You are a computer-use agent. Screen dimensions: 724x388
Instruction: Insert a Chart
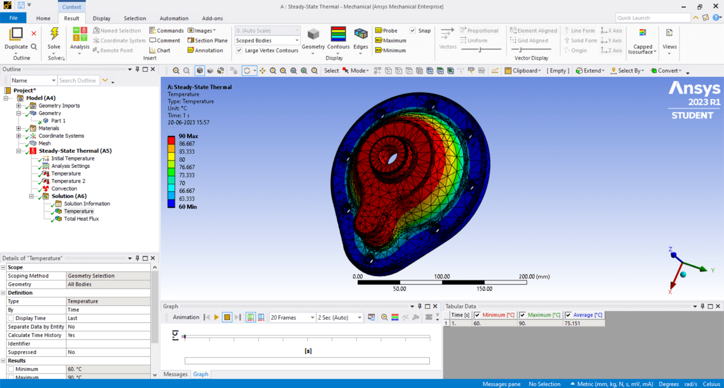(x=160, y=50)
